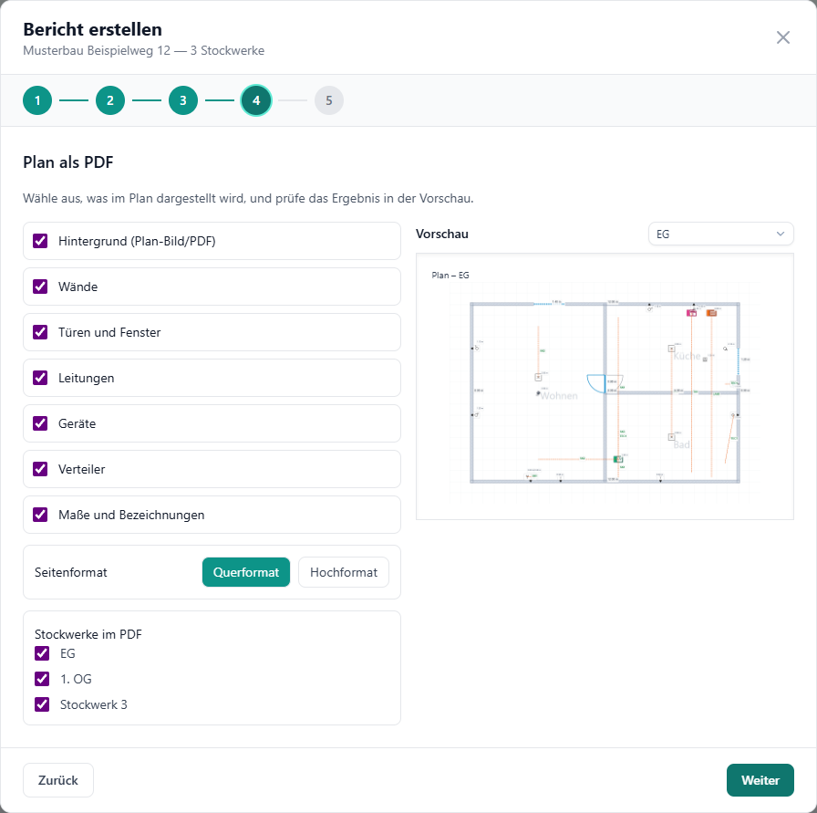Click the Stockwerke im PDF heading
Screen dimensions: 817x813
click(88, 634)
